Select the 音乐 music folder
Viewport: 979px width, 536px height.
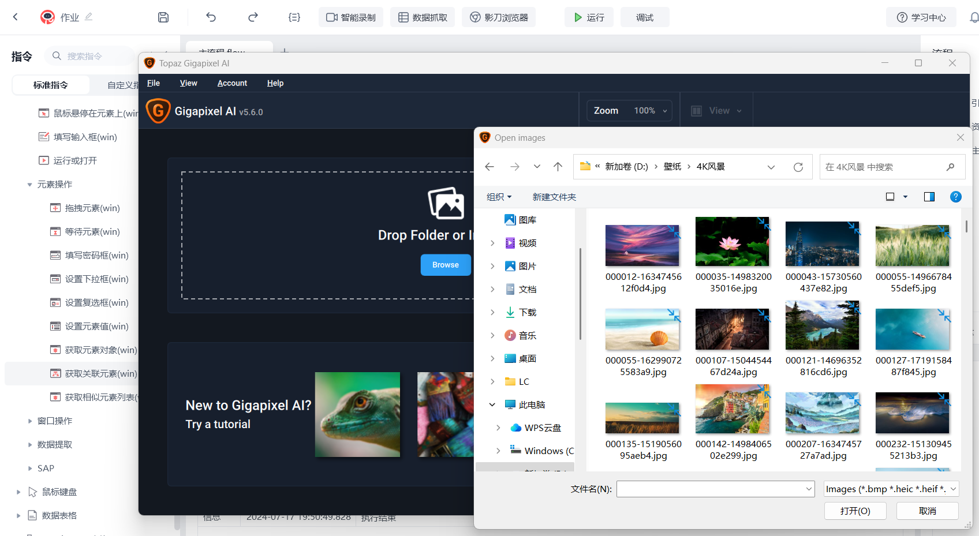click(x=521, y=335)
